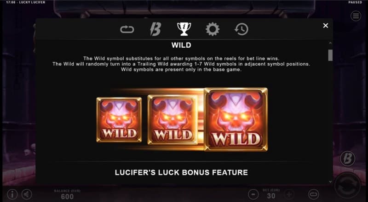Open the game history clock tab
368x202 pixels.
click(241, 29)
